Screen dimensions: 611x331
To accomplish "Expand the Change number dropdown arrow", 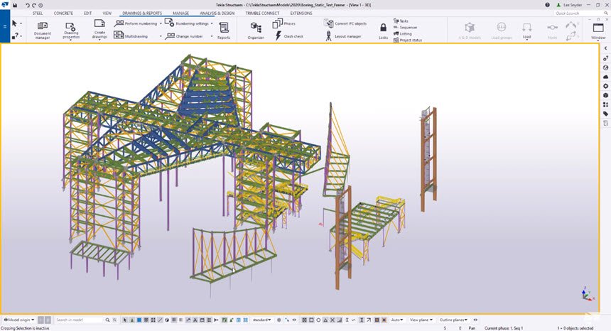I will (212, 36).
